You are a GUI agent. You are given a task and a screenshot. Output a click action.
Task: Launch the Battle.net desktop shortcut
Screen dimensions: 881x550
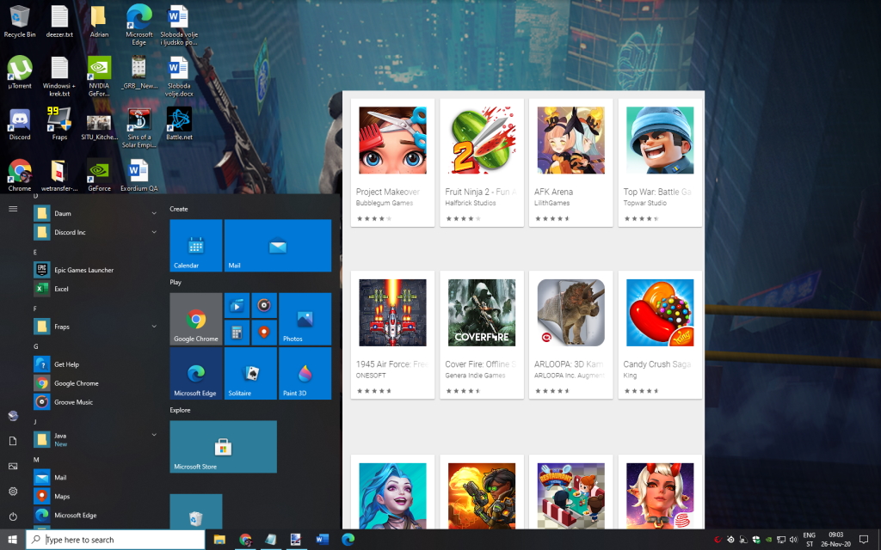point(179,125)
